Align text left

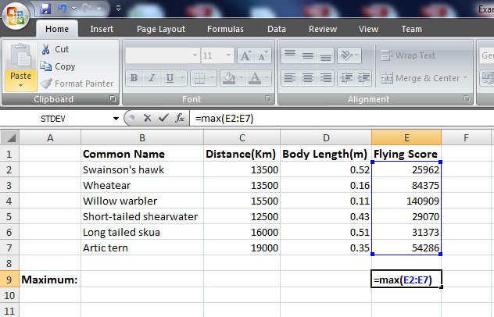[290, 78]
